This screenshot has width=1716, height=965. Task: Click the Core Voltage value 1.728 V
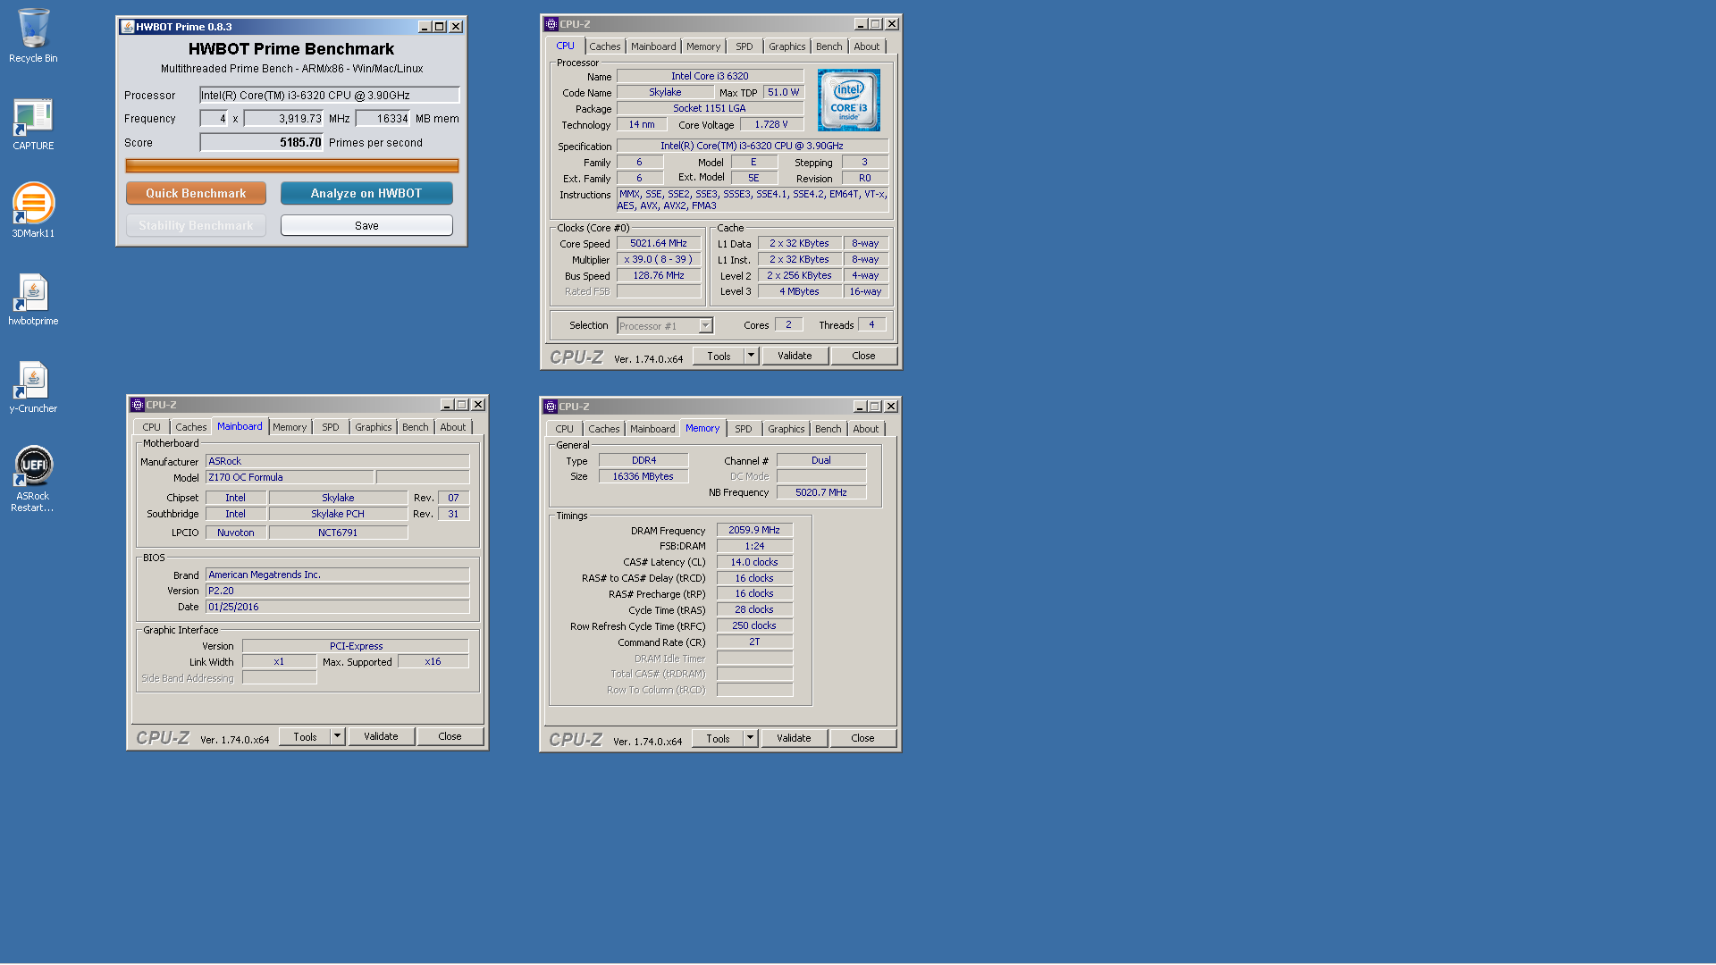771,124
